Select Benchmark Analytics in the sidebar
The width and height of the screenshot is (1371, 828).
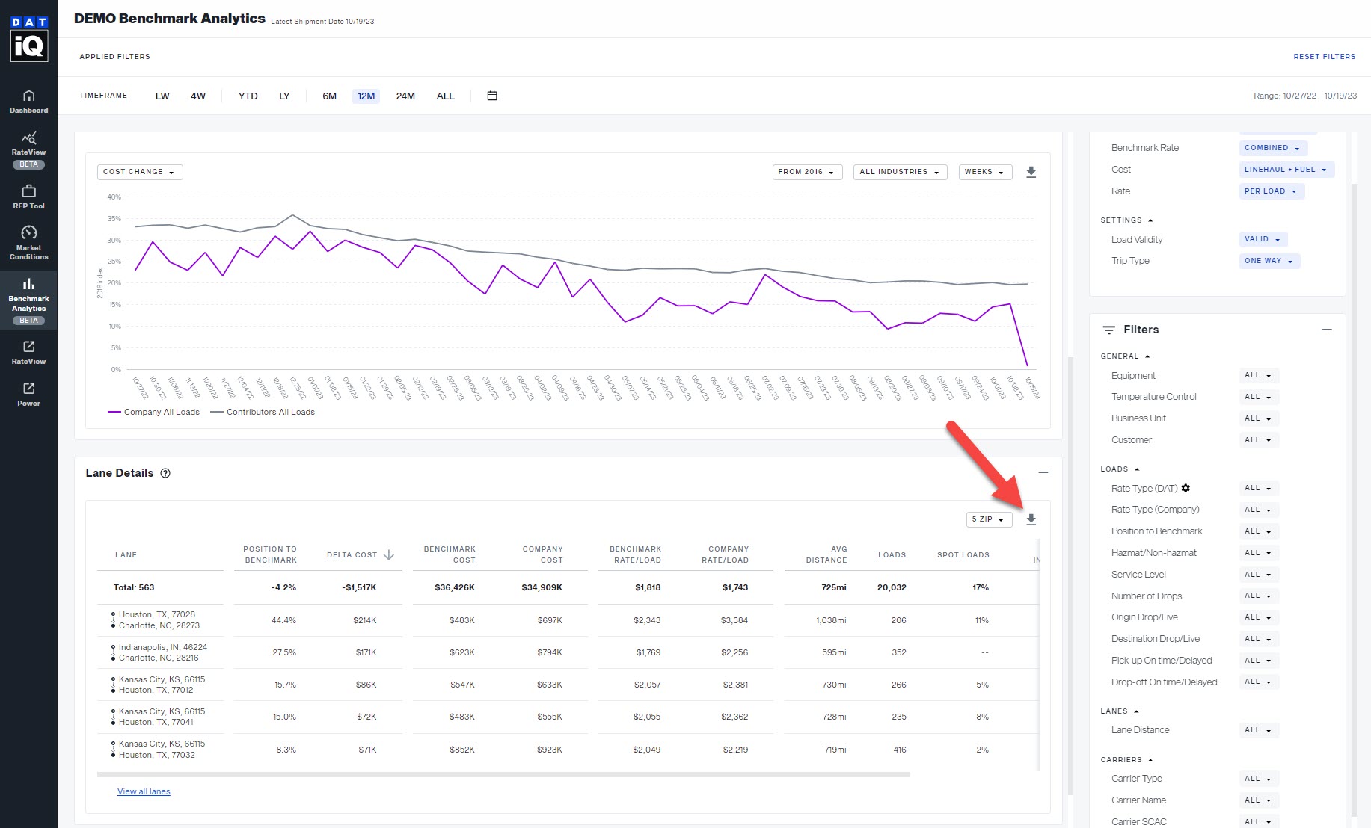(x=28, y=297)
